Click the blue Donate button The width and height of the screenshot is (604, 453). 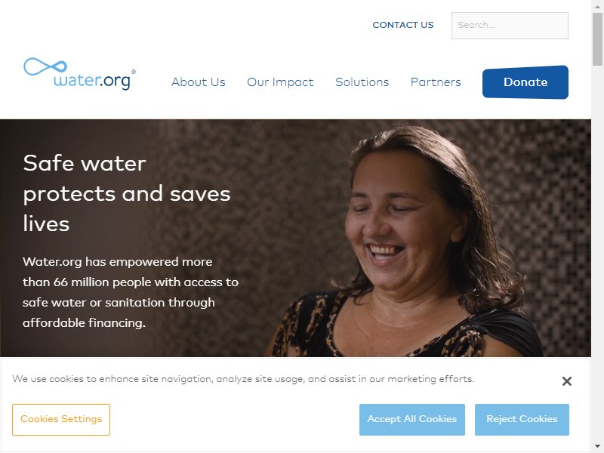click(525, 82)
